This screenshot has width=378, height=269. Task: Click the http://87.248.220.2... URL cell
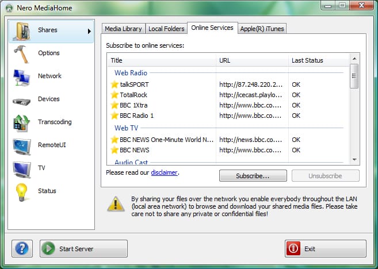[251, 84]
